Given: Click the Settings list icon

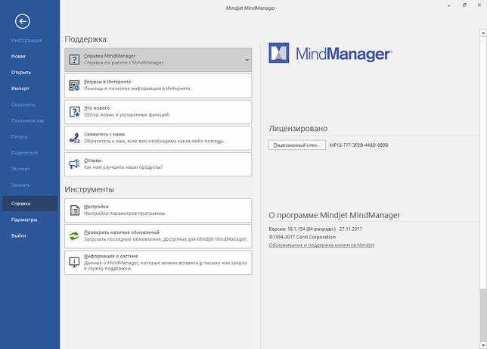Looking at the screenshot, I should coord(75,210).
